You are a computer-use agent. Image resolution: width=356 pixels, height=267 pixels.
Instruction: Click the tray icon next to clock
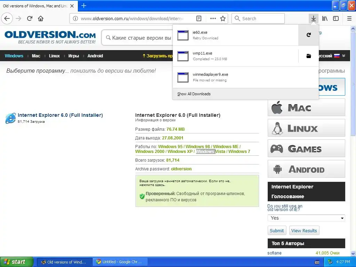330,262
